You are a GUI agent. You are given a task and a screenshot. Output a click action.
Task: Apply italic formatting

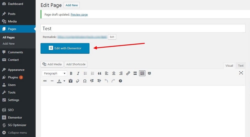[78, 73]
